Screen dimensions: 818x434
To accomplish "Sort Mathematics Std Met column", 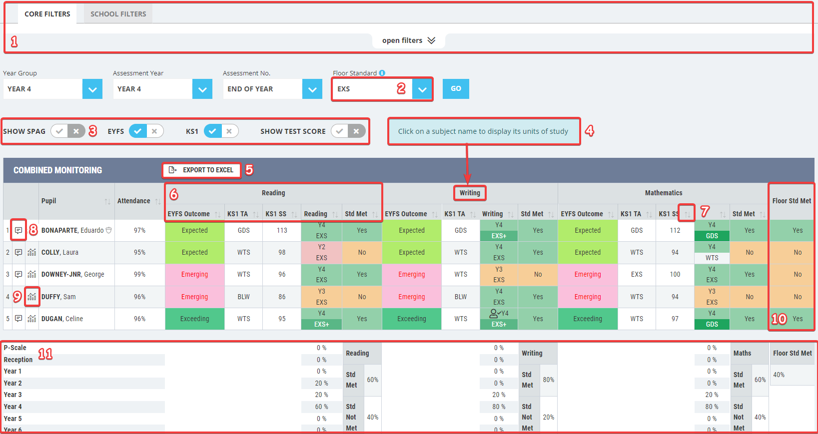I will point(763,214).
